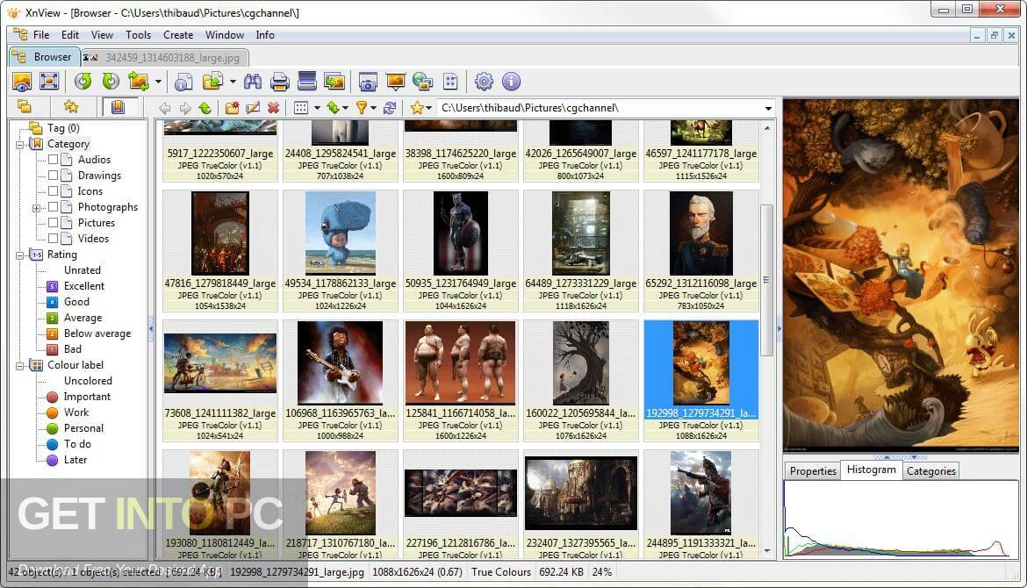Create a new folder icon
The height and width of the screenshot is (588, 1027).
(232, 108)
